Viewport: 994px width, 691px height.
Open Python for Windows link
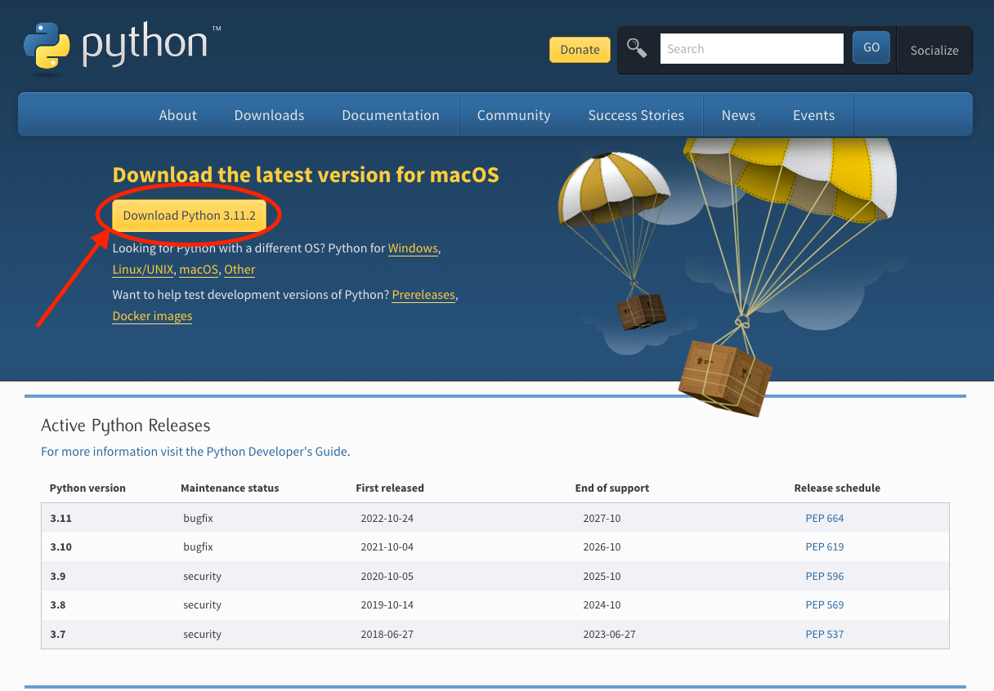(x=413, y=248)
